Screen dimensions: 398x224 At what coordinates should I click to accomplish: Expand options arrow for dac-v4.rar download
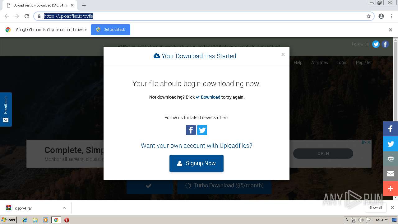tap(64, 208)
